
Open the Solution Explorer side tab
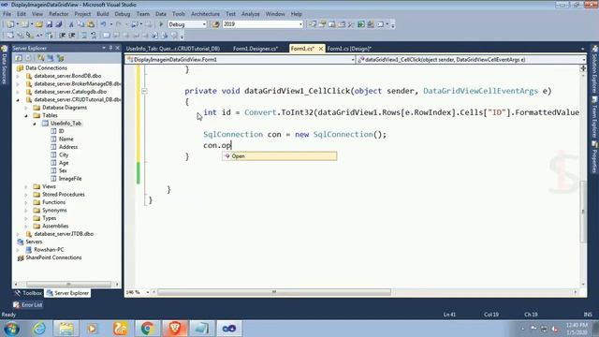(595, 70)
